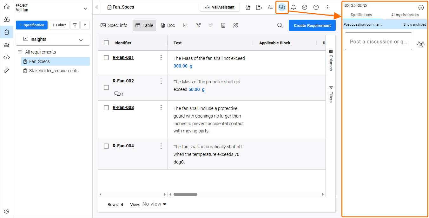Switch to the Doc view tab
Image resolution: width=429 pixels, height=218 pixels.
pyautogui.click(x=168, y=25)
